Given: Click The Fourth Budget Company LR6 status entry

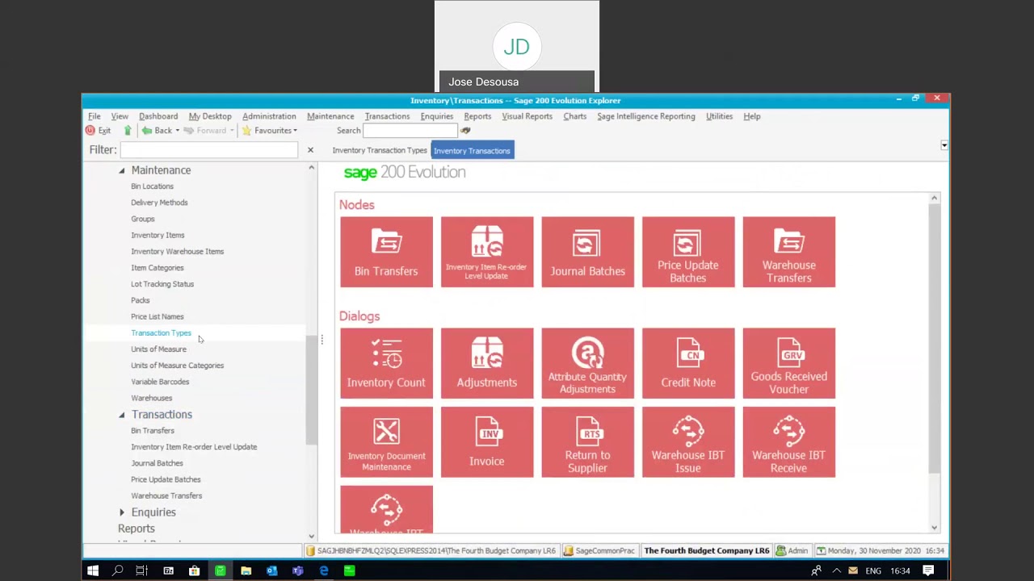Looking at the screenshot, I should click(706, 551).
